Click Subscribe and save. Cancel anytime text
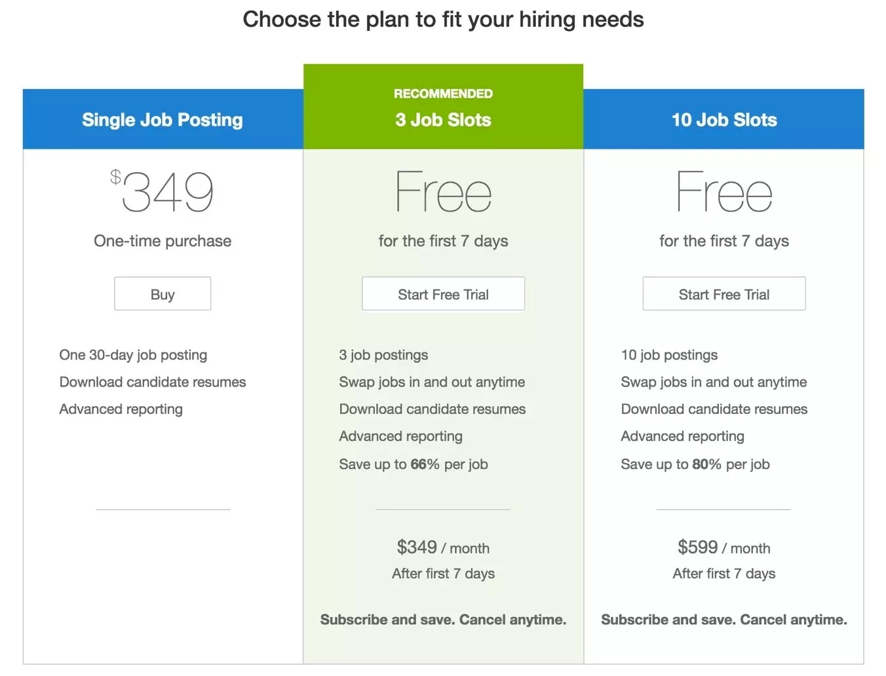 click(443, 619)
